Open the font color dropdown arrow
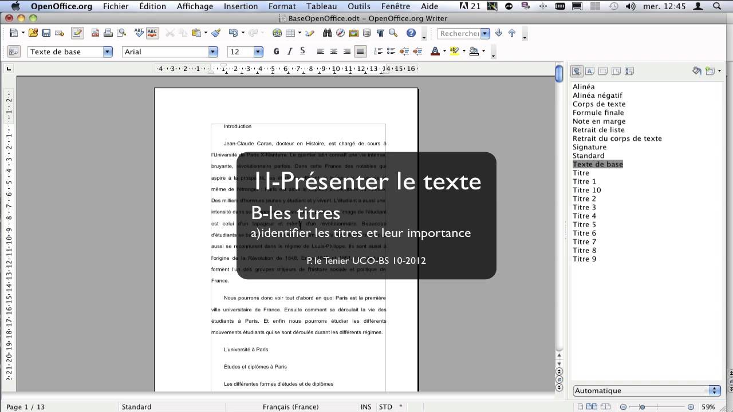The width and height of the screenshot is (733, 412). 444,51
